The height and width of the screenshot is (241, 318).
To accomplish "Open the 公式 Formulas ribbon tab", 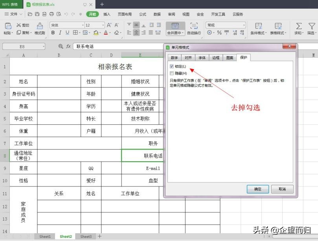I will point(142,14).
